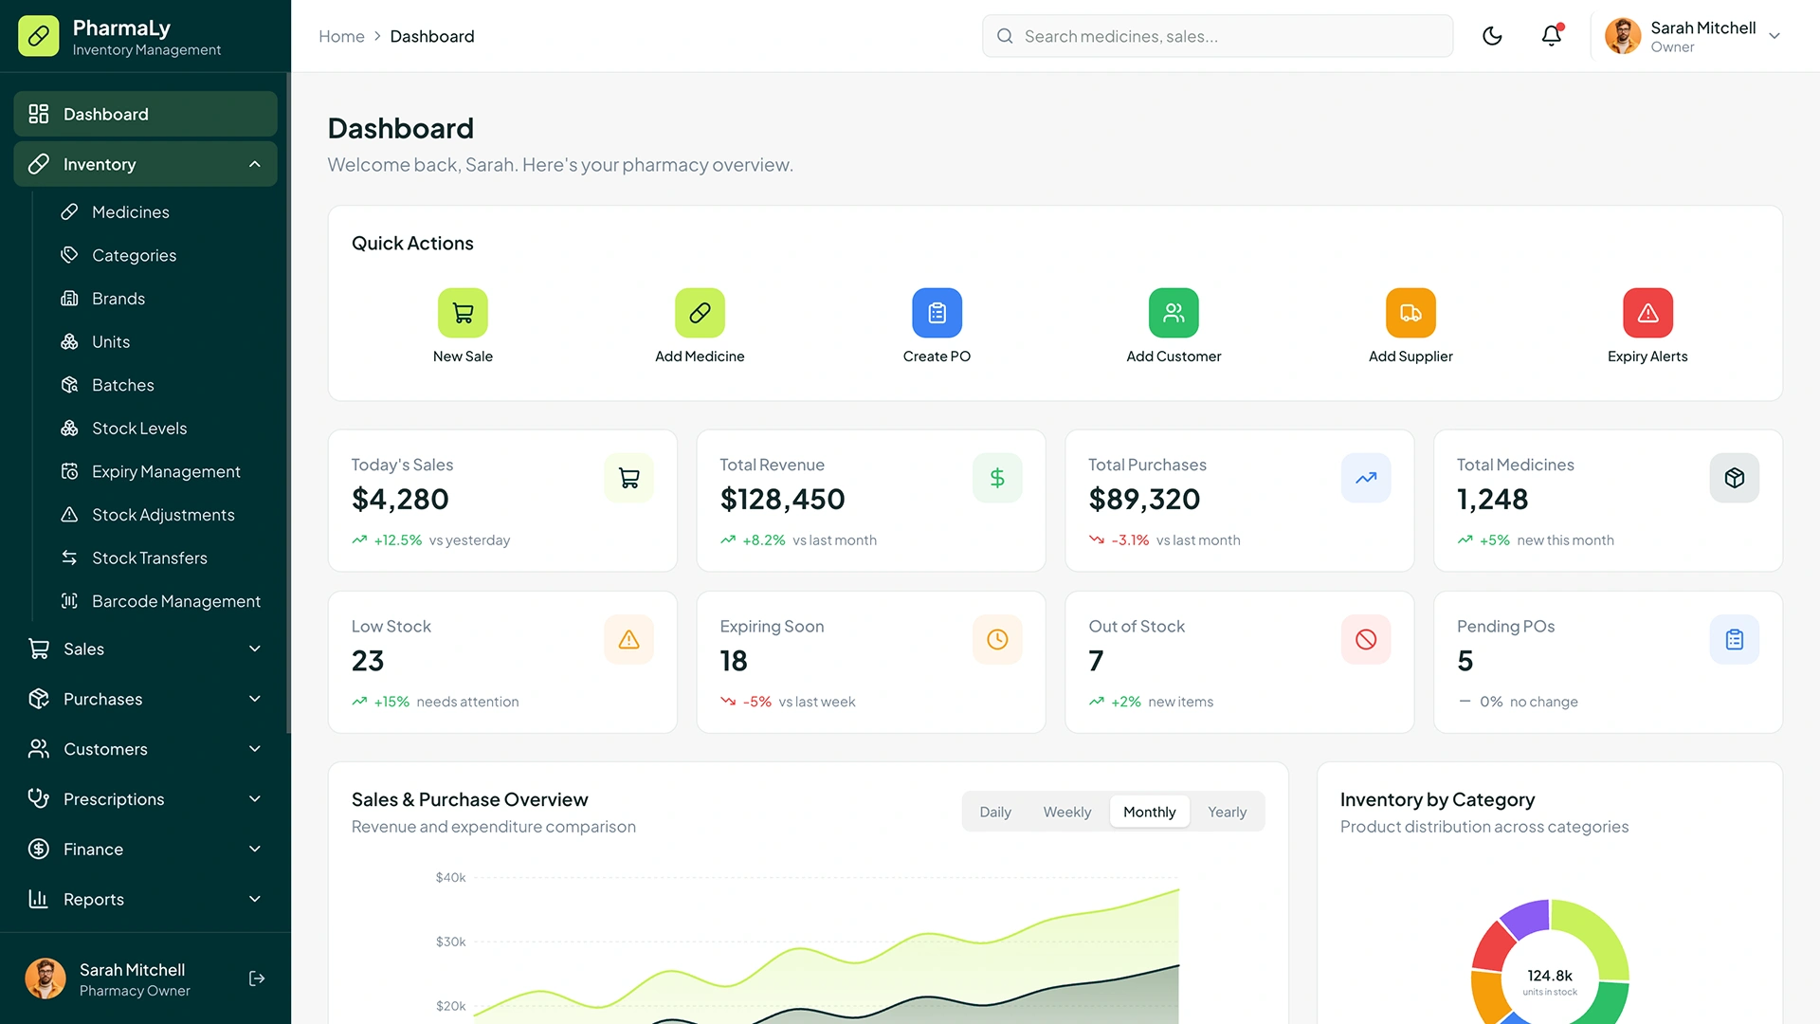Screen dimensions: 1820x1024
Task: Click the Add Supplier truck icon
Action: click(1410, 313)
